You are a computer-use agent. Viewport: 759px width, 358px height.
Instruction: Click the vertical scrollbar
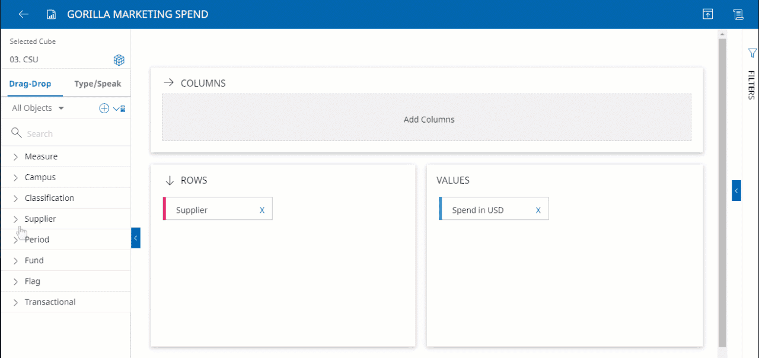click(x=722, y=190)
